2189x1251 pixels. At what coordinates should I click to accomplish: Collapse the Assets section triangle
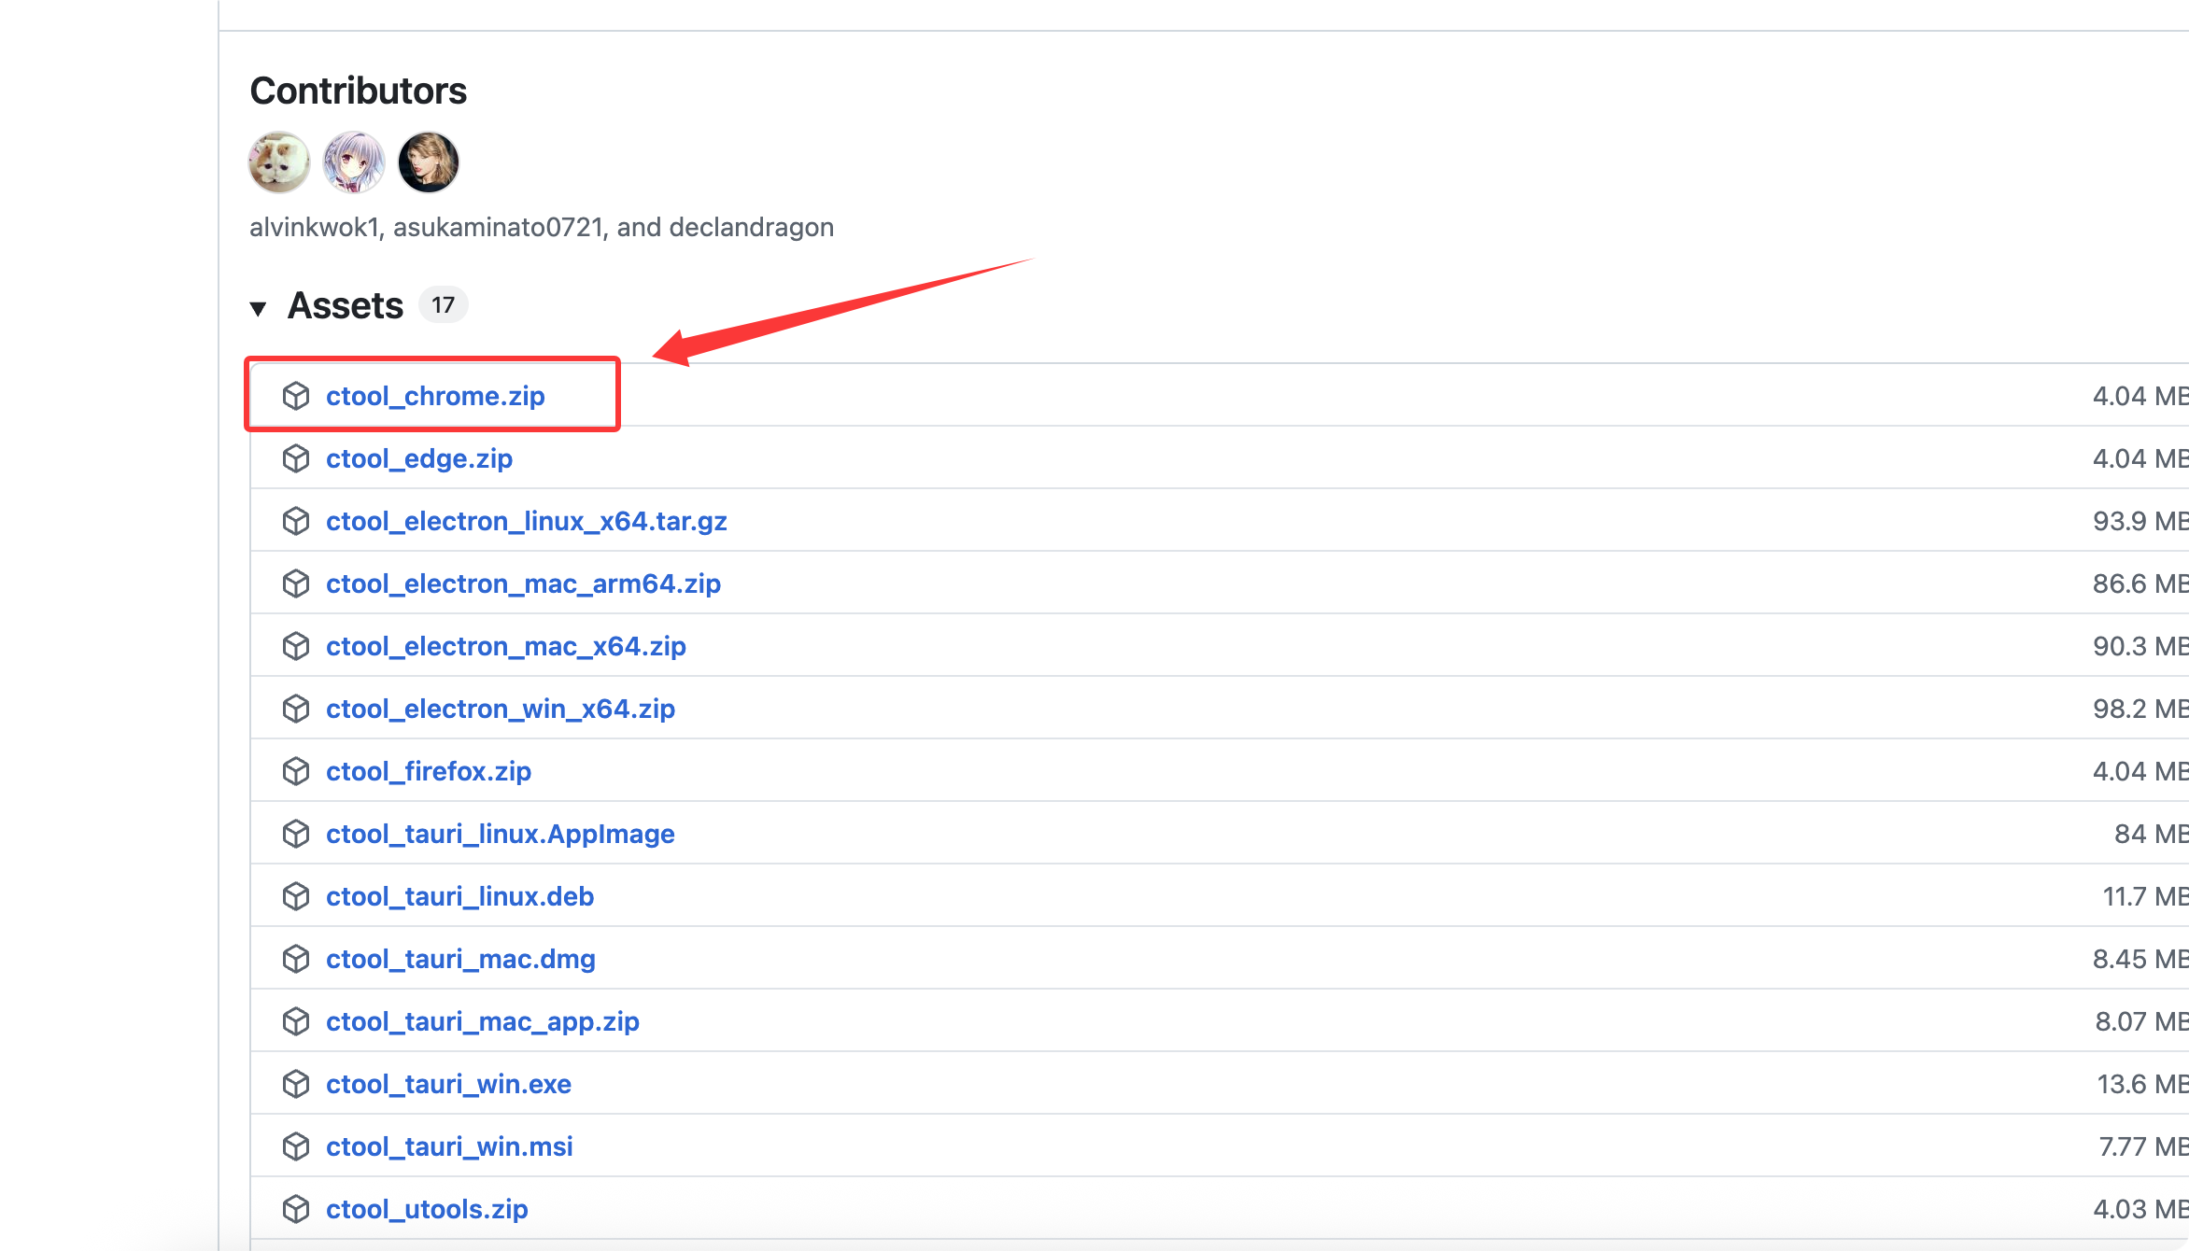(259, 308)
